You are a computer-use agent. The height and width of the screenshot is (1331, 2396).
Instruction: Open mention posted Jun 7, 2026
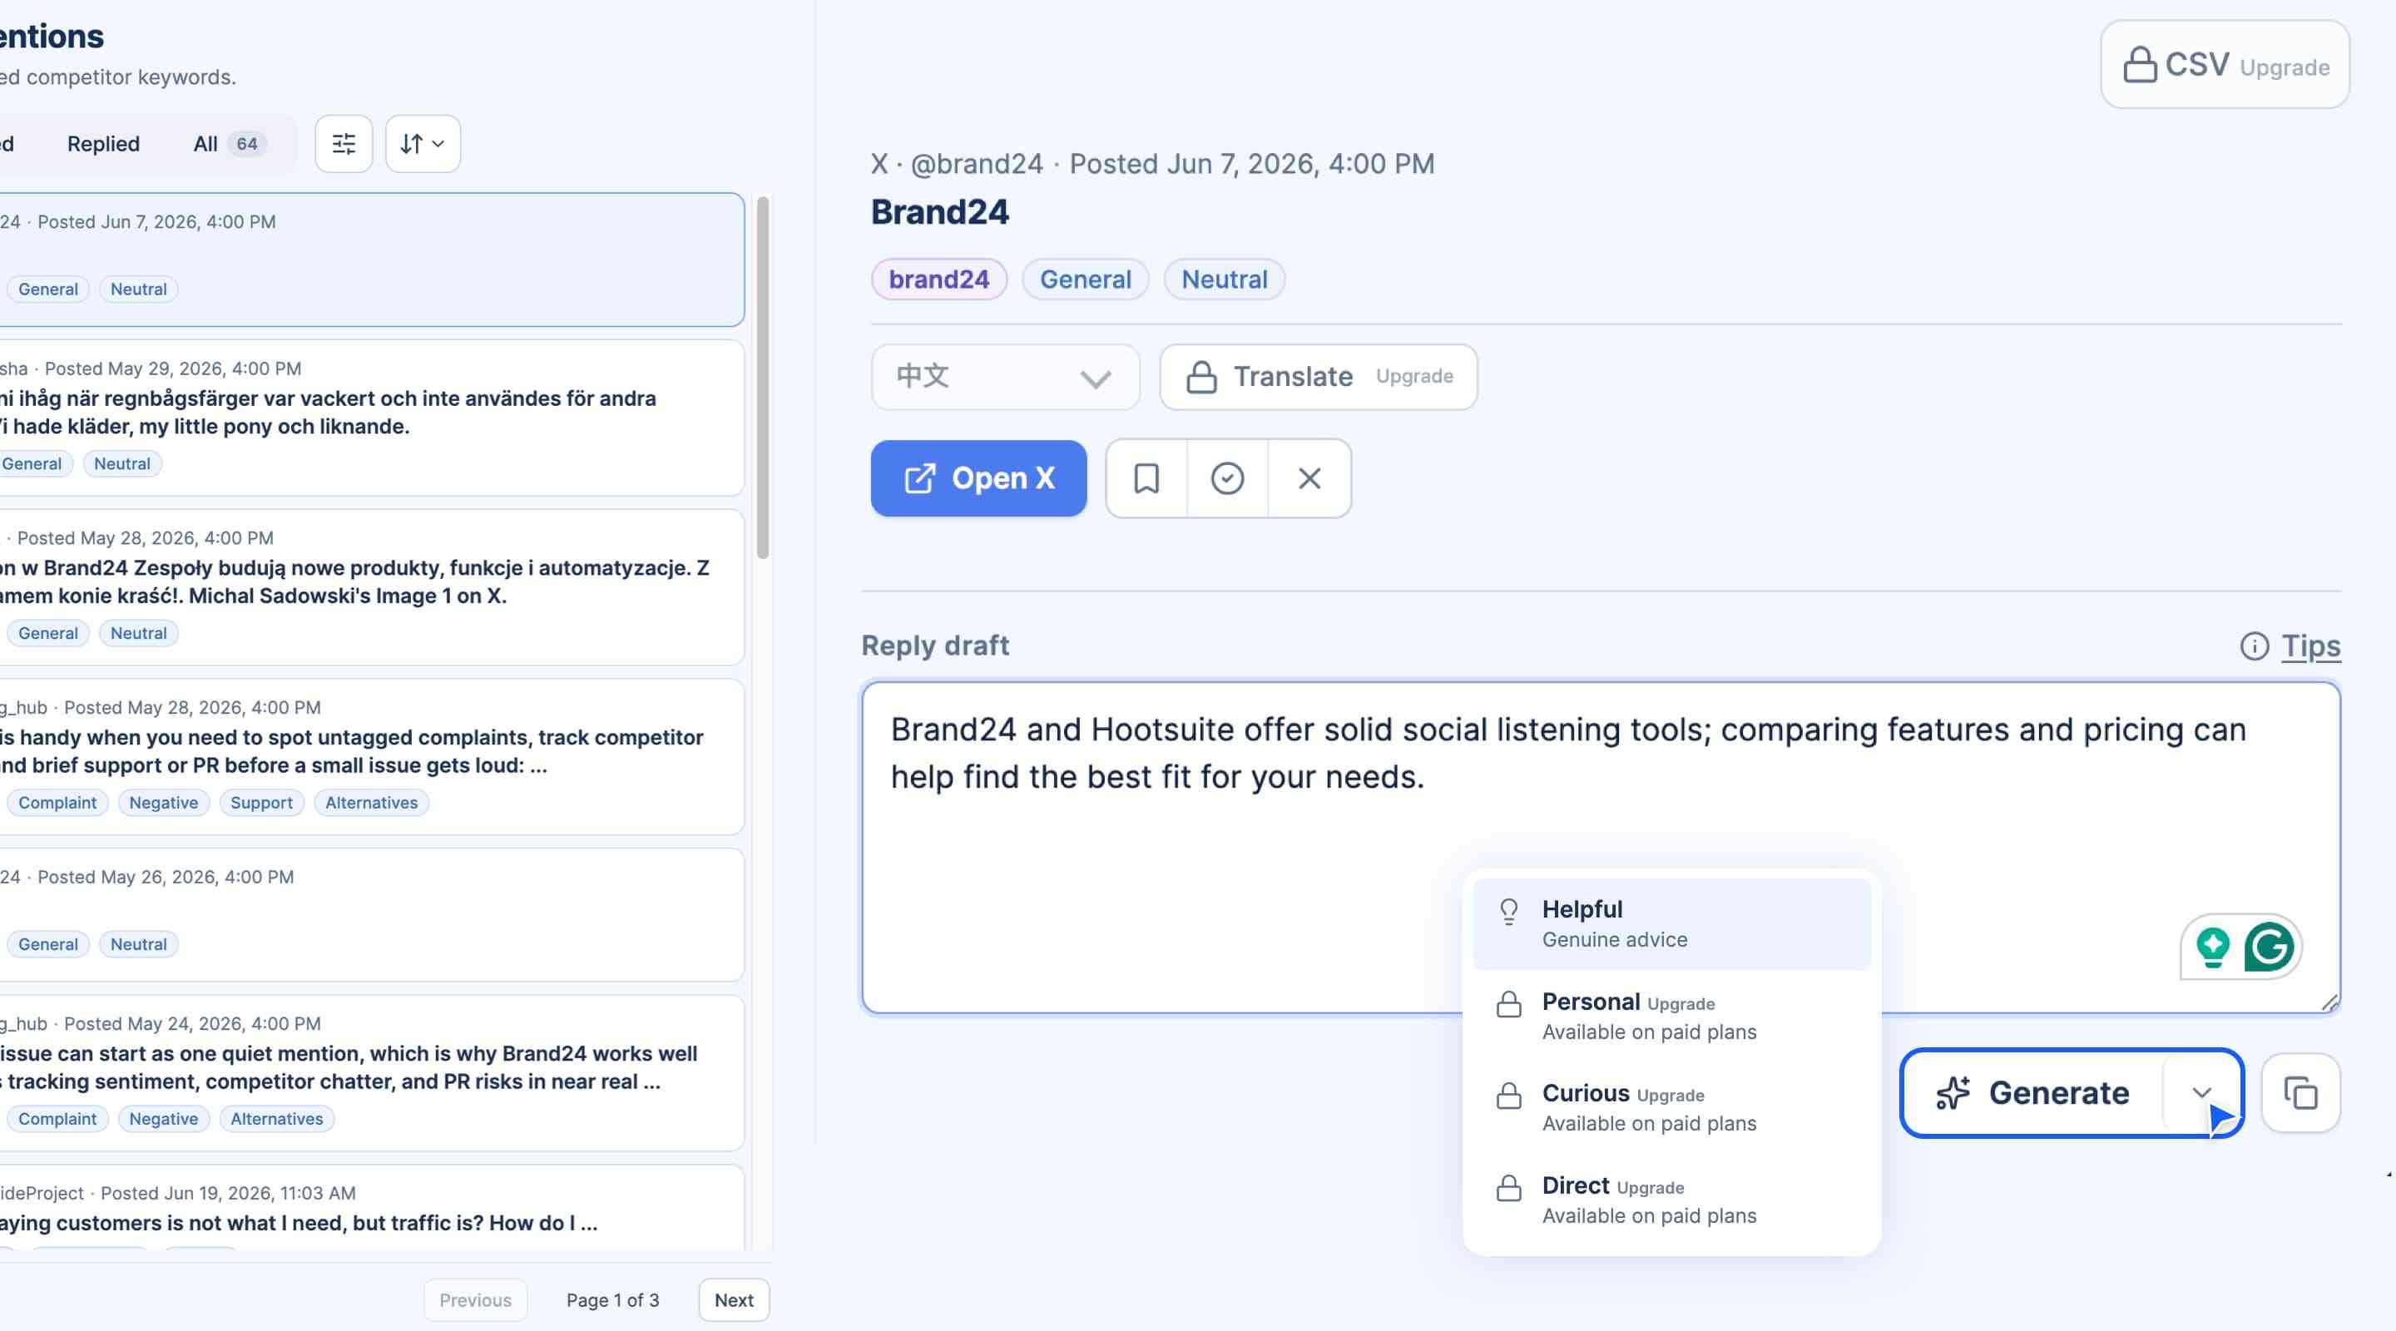[372, 260]
